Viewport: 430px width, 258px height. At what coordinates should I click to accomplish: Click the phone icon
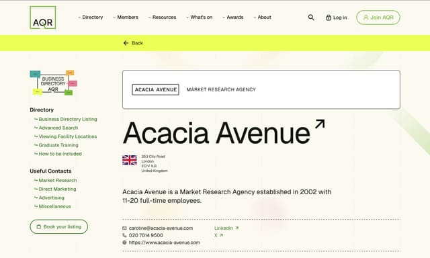tap(124, 235)
